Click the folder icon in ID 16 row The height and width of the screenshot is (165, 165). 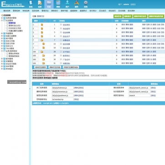tap(43, 48)
